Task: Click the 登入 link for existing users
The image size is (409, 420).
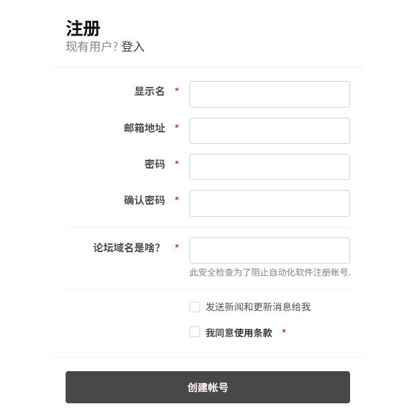Action: point(133,47)
